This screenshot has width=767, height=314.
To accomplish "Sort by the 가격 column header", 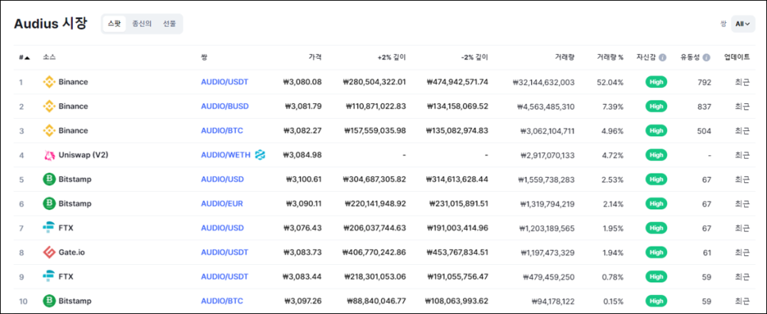I will [315, 57].
